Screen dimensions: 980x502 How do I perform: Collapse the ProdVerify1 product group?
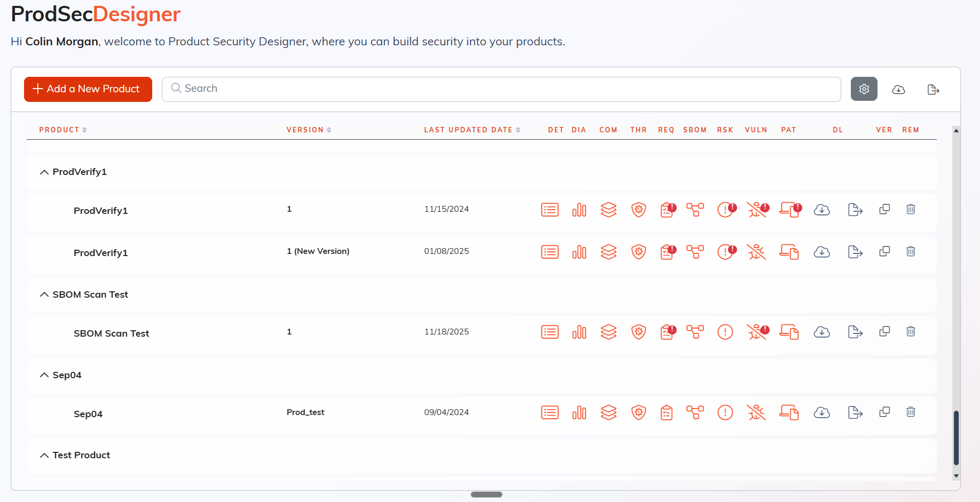(x=44, y=171)
